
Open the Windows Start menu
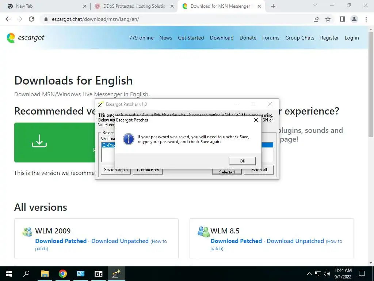click(x=9, y=274)
